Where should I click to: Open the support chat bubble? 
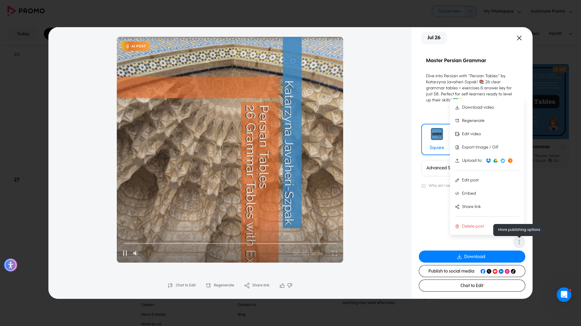564,295
